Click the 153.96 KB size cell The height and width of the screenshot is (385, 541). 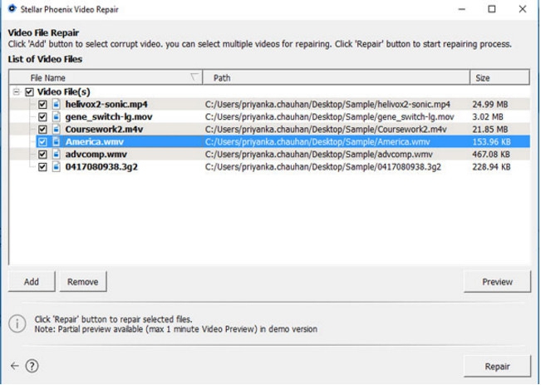491,141
